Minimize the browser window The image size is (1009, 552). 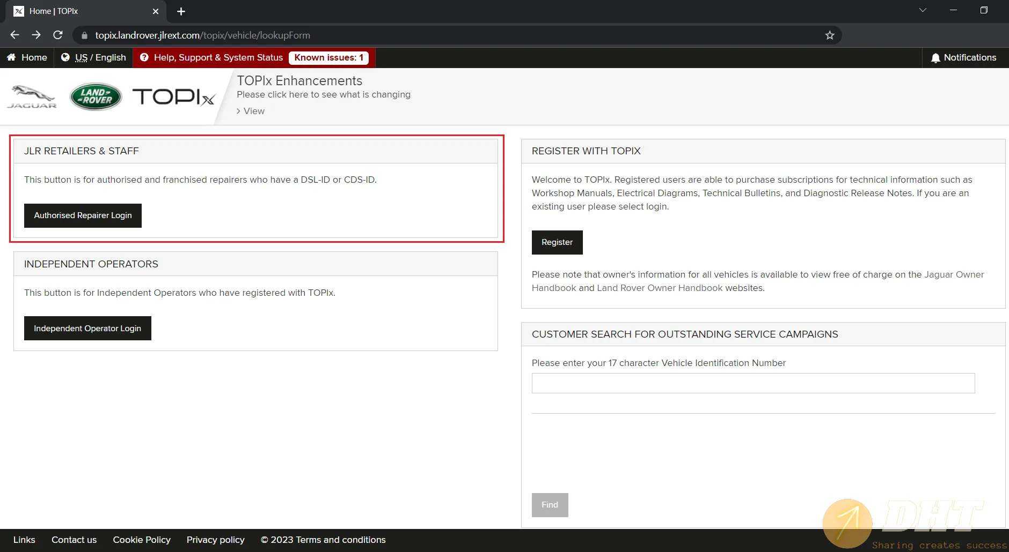click(x=953, y=10)
